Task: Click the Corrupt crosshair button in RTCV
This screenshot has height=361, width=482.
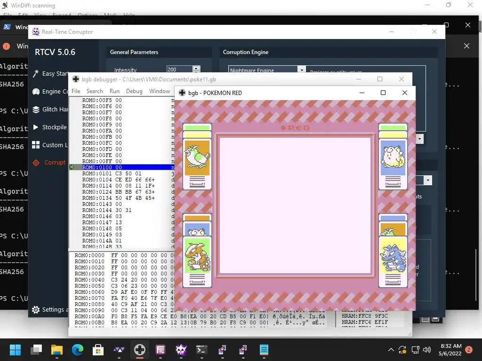Action: [x=36, y=163]
